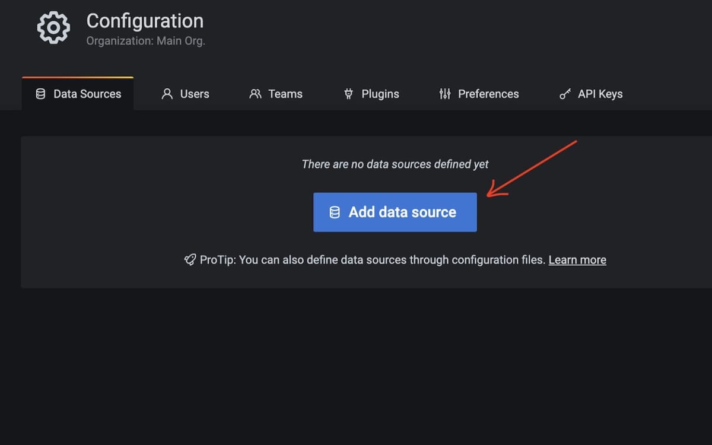Open the Teams tab
This screenshot has width=712, height=445.
point(285,94)
